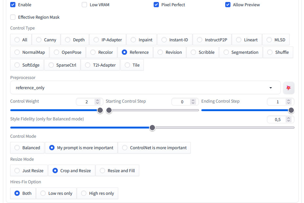Screen dimensions: 304x203
Task: Select the IP-Adapter control type
Action: pyautogui.click(x=108, y=40)
